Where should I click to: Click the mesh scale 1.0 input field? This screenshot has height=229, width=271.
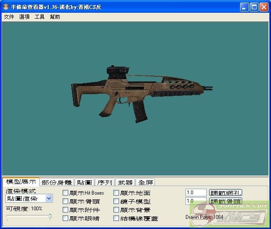point(196,193)
